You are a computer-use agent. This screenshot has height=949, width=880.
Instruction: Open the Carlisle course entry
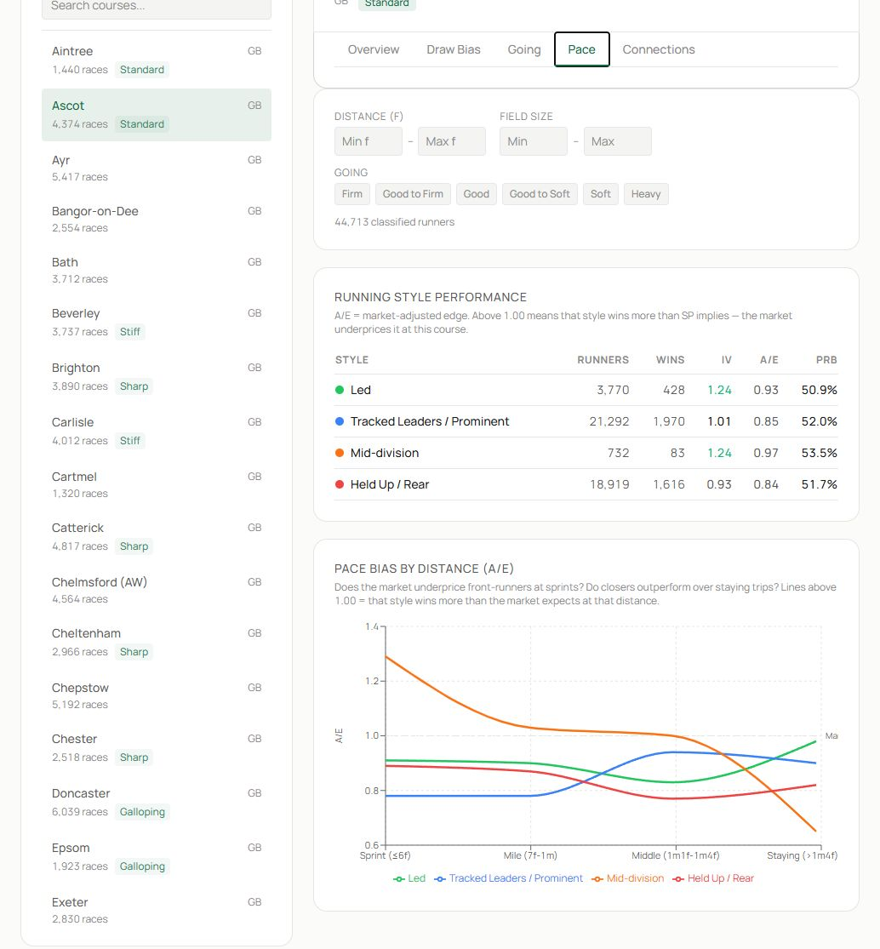(156, 432)
